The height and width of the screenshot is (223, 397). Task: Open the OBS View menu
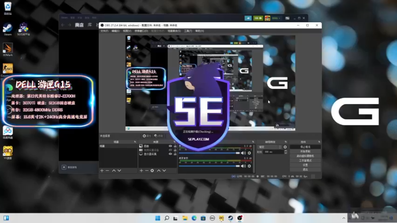click(x=127, y=31)
